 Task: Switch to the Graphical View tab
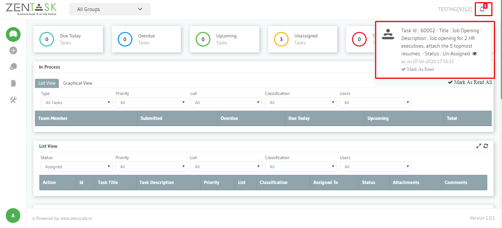tap(78, 83)
